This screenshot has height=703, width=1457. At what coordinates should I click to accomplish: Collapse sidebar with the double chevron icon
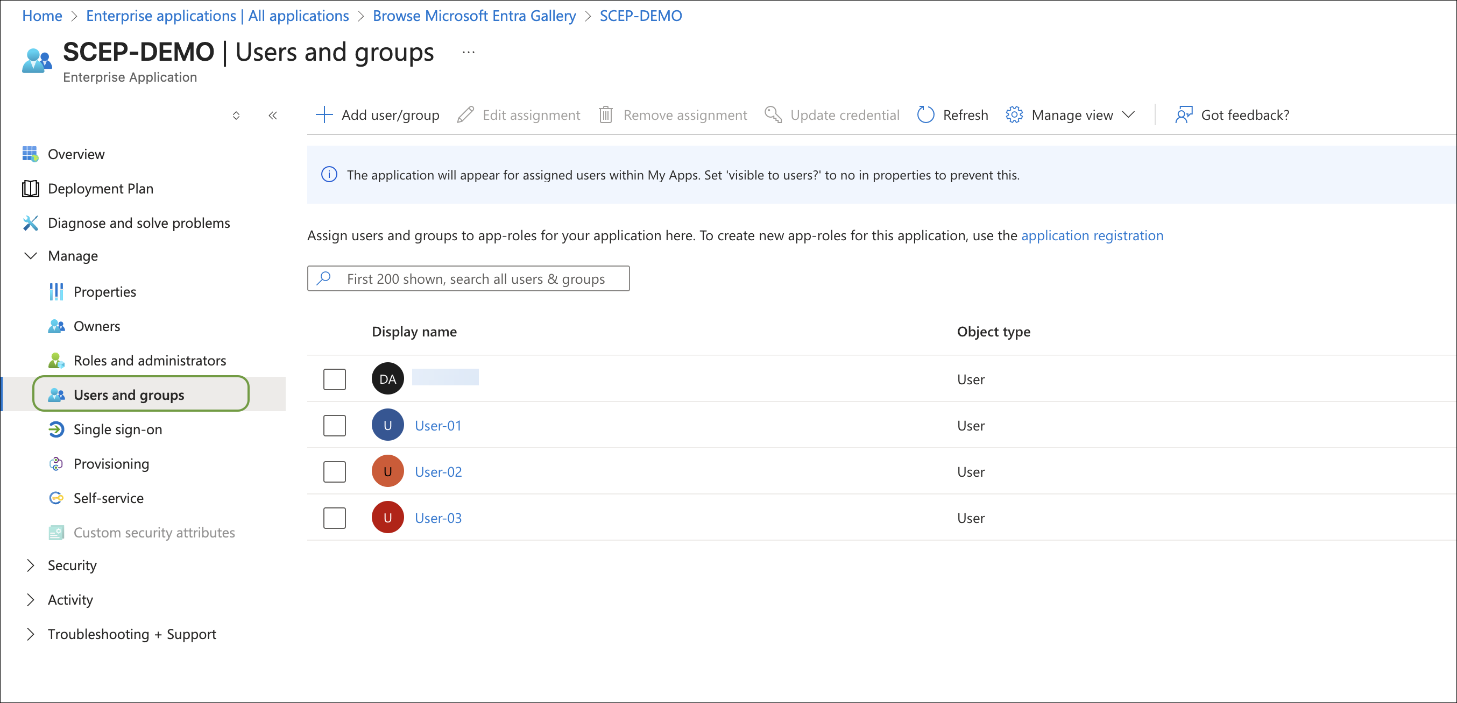pos(273,115)
